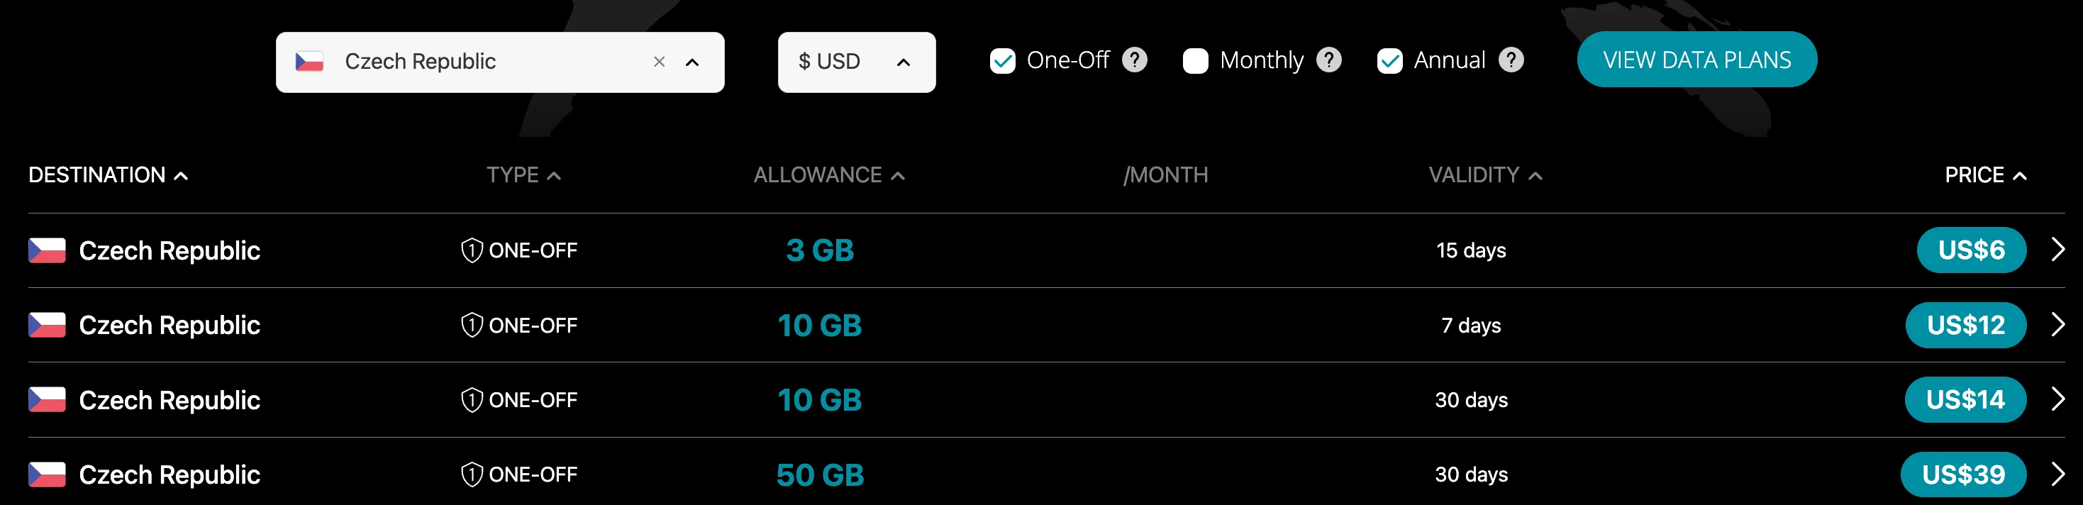Open the US$12 plan row arrow

2058,325
